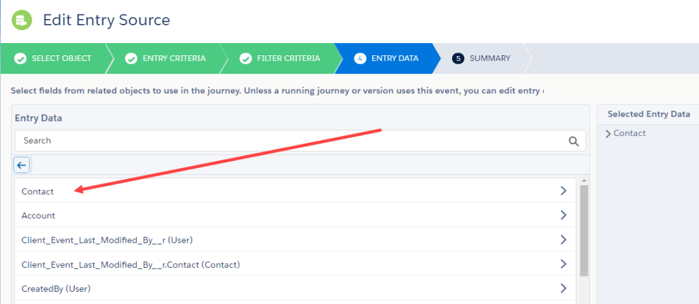Expand the CreatedBy (User) row chevron
The width and height of the screenshot is (699, 304).
563,288
